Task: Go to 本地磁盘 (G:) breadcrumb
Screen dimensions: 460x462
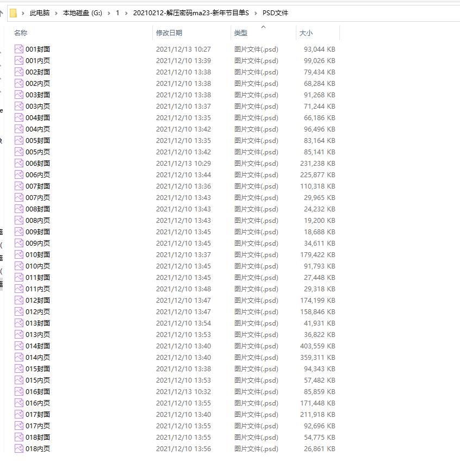Action: 83,13
